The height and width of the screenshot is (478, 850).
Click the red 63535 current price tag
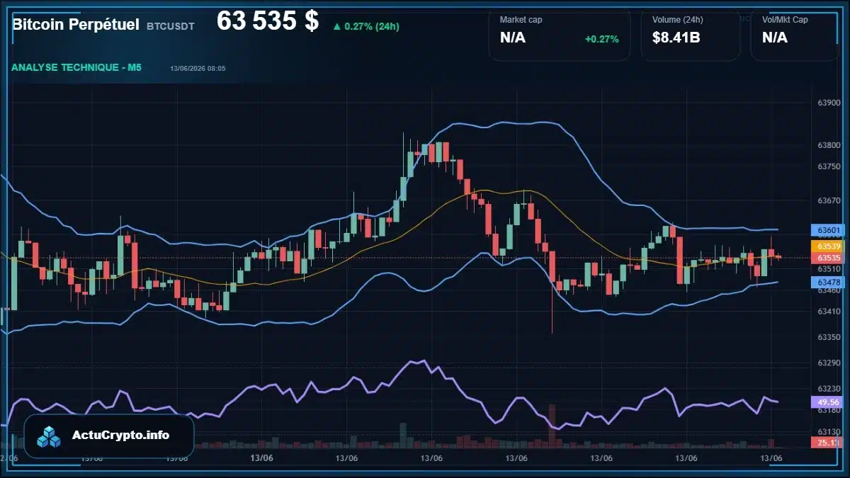click(828, 258)
